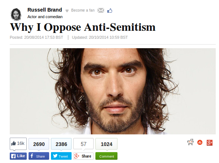Click the Facebook Share button
The image size is (219, 163).
coord(39,156)
